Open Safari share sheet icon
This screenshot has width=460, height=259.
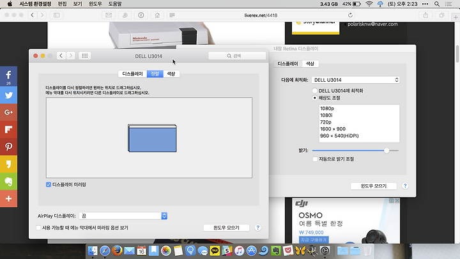click(425, 15)
